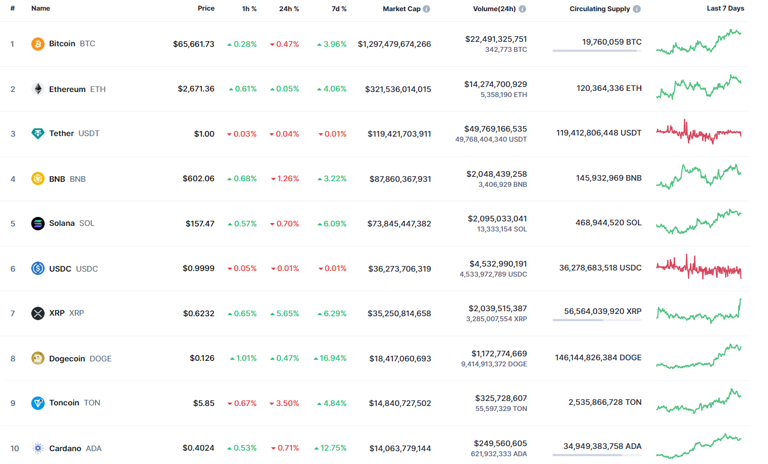
Task: Sort by the 24h % column header
Action: [289, 9]
